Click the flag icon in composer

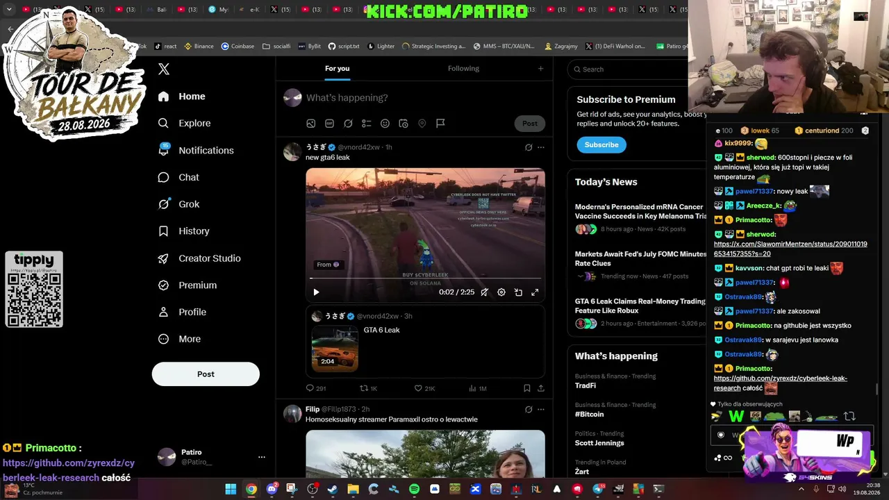pos(440,124)
